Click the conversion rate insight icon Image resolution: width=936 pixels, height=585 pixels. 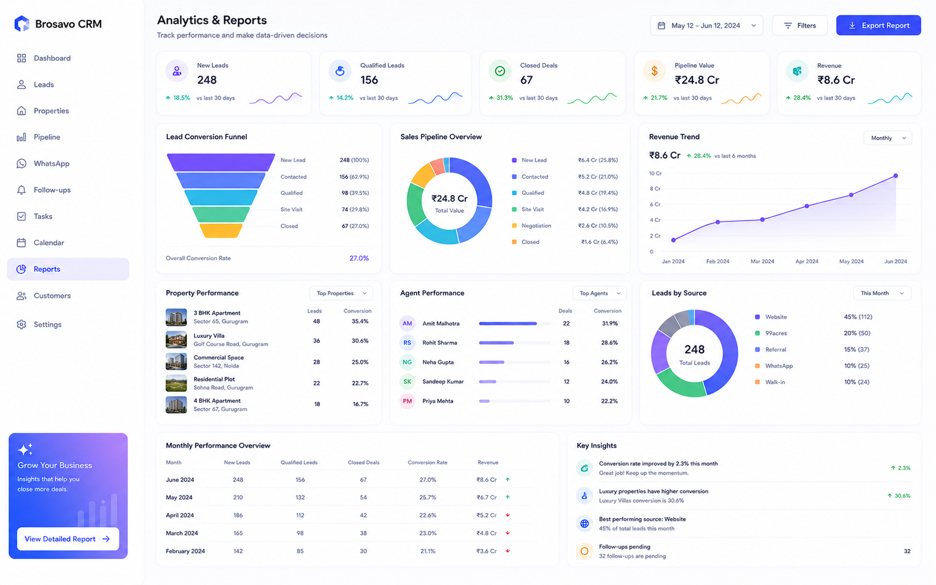(584, 468)
